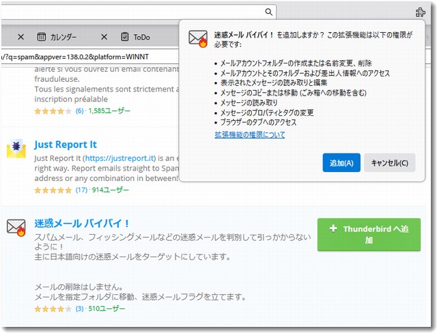
Task: Click the search box at top
Action: (139, 12)
